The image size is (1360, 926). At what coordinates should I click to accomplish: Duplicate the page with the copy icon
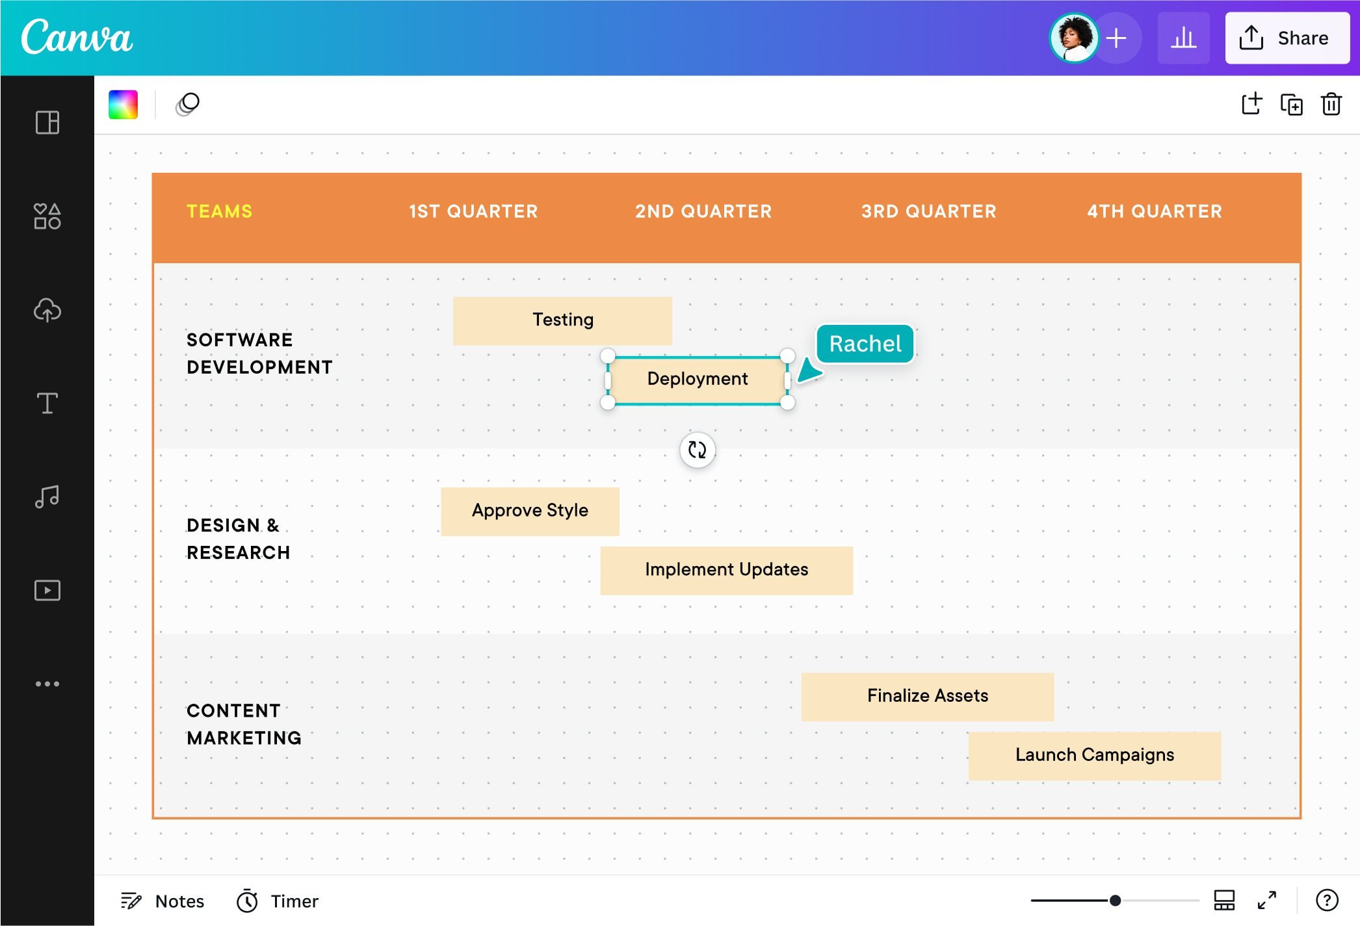point(1291,104)
